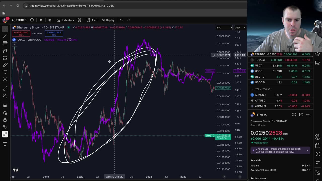This screenshot has width=322, height=181.
Task: View site information icon in address bar
Action: pos(26,6)
